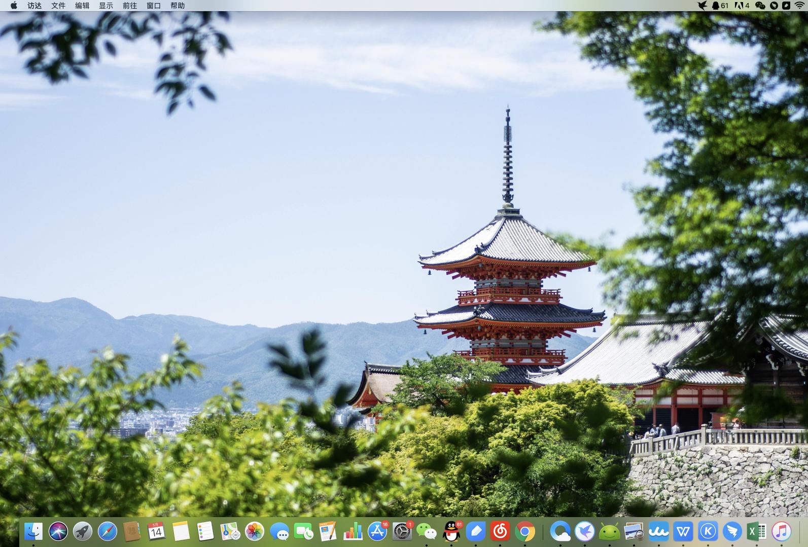Screen dimensions: 808x547
Task: Open Pages document icon
Action: point(328,531)
